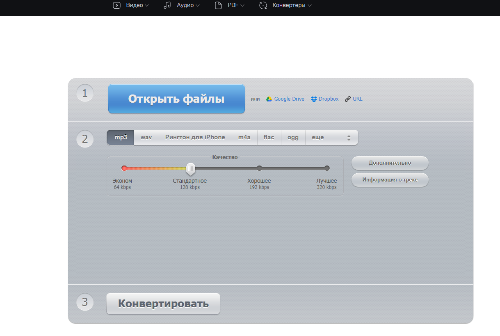Click the Конвертеры circular arrows icon

tap(263, 5)
